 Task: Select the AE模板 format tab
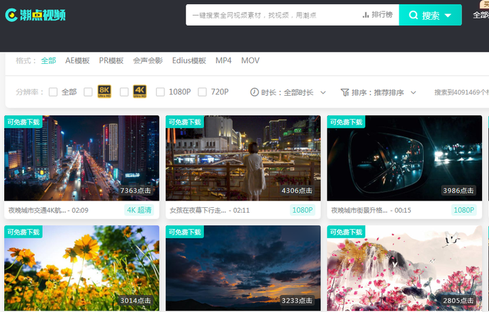77,60
